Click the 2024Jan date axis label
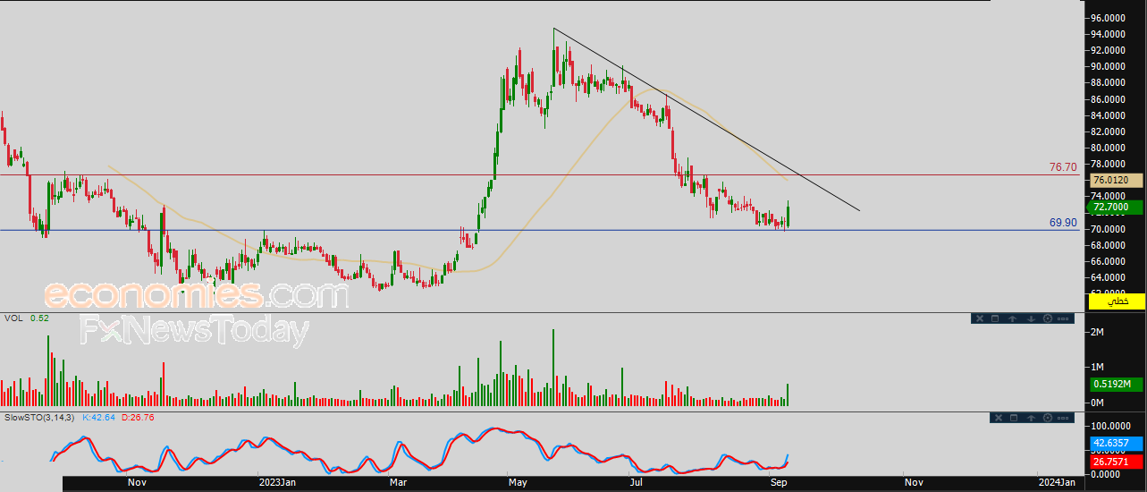1147x492 pixels. click(1056, 483)
